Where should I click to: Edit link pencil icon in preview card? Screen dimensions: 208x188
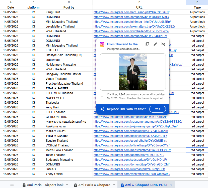[155, 44]
